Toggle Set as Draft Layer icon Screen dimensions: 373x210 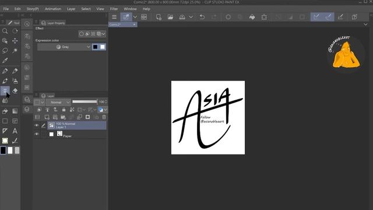click(x=55, y=110)
